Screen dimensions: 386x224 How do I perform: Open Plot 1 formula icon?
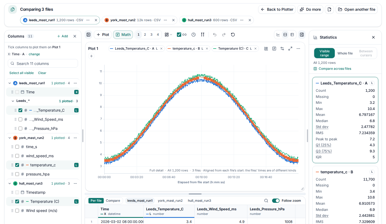pyautogui.click(x=274, y=49)
